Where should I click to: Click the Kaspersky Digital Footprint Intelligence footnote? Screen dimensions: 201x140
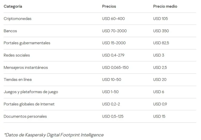pyautogui.click(x=54, y=135)
